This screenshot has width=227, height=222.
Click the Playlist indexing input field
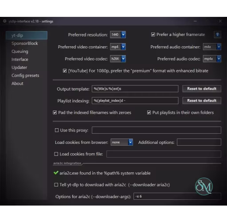click(x=135, y=101)
